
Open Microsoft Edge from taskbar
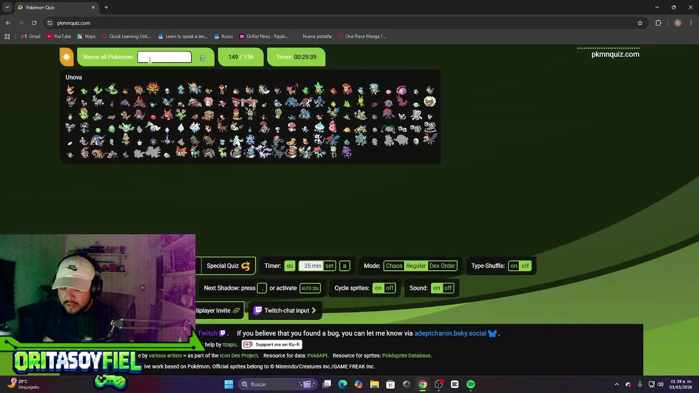click(342, 384)
